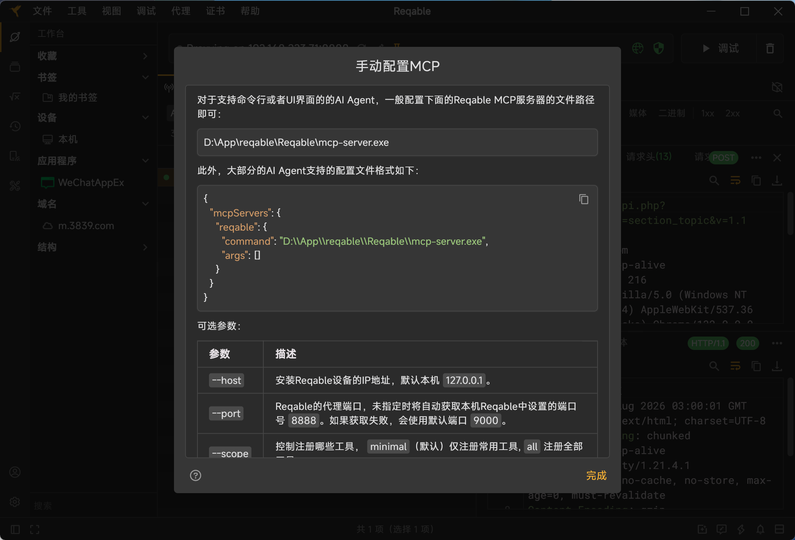
Task: Click the mcp-server.exe path field
Action: [397, 142]
